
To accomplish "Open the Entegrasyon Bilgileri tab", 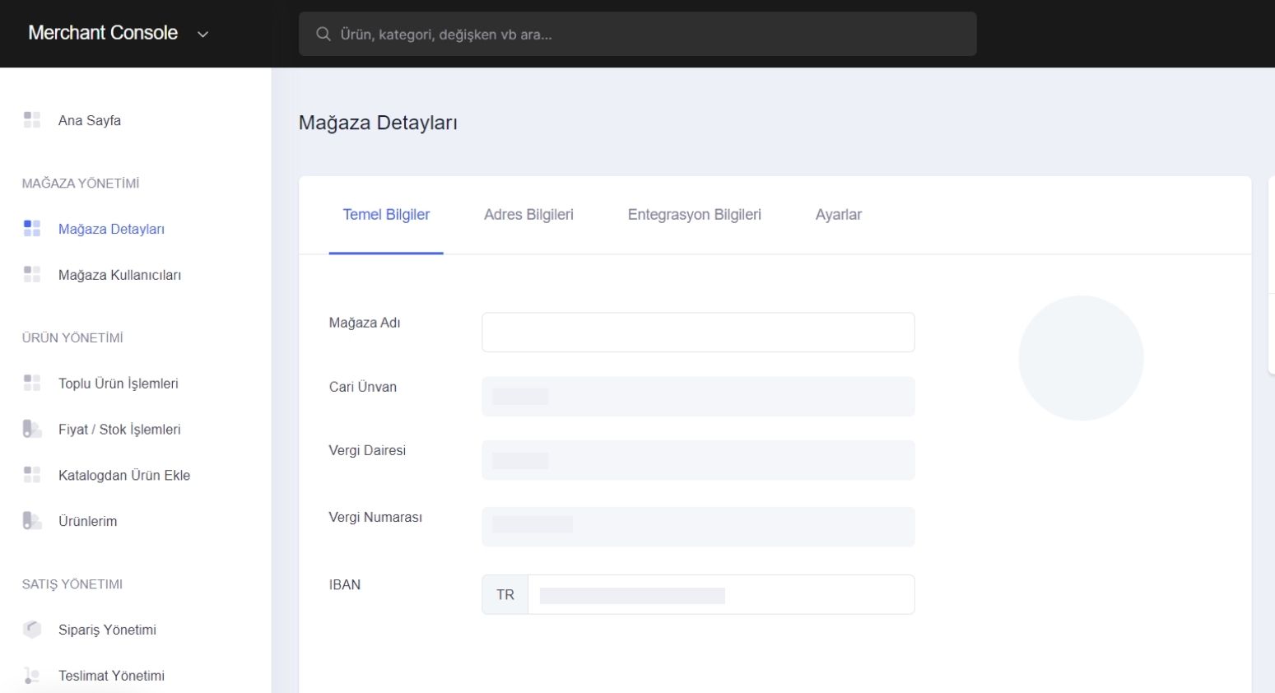I will pos(694,215).
